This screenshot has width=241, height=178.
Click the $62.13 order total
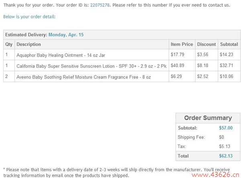(225, 156)
